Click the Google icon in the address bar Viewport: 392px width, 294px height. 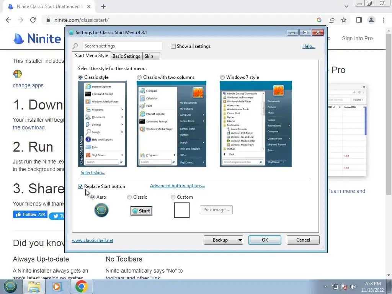tap(319, 20)
